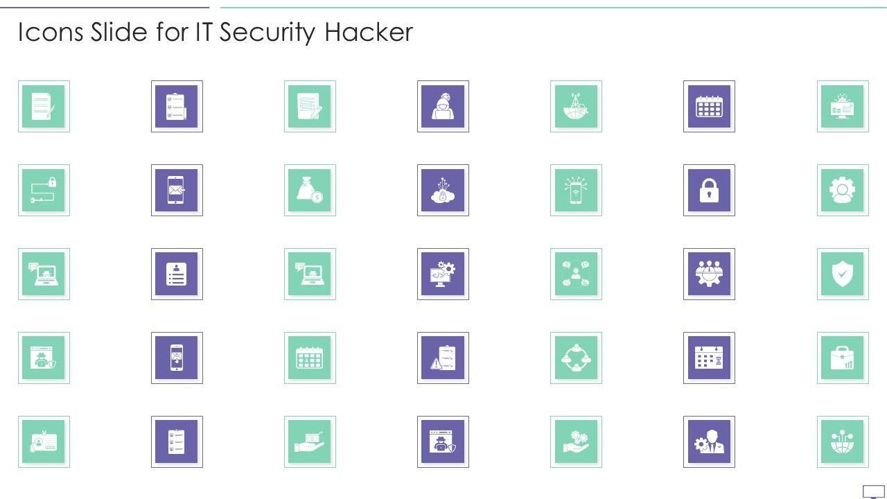Viewport: 887px width, 499px height.
Task: Select the solid padlock icon
Action: coord(709,190)
